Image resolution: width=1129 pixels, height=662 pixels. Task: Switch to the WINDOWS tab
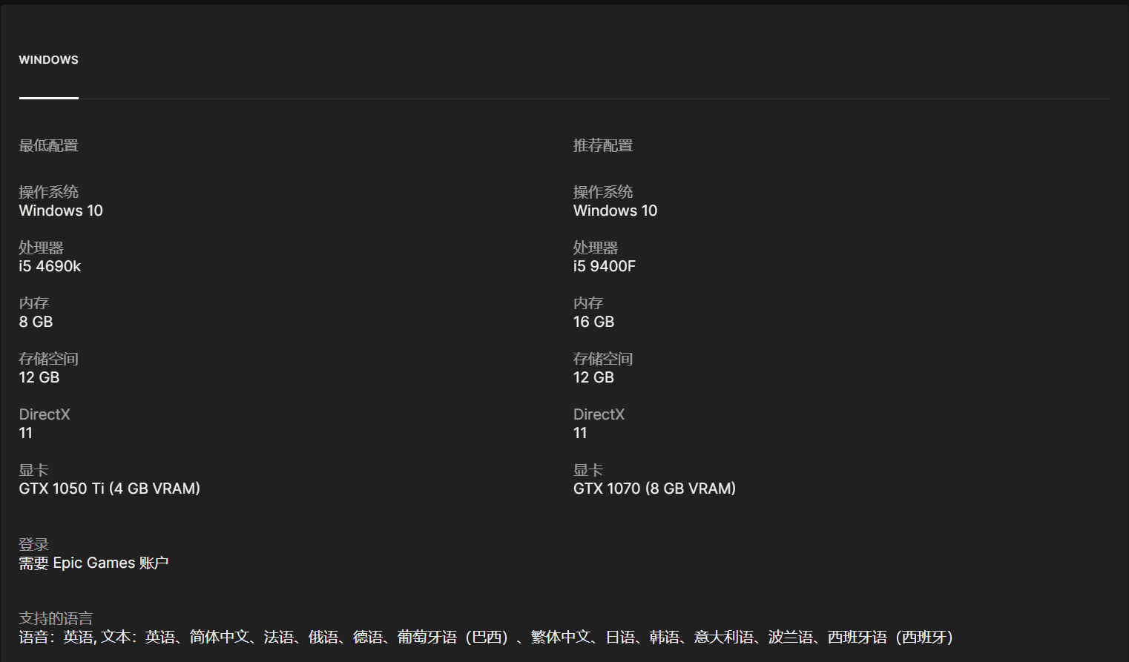(x=48, y=59)
